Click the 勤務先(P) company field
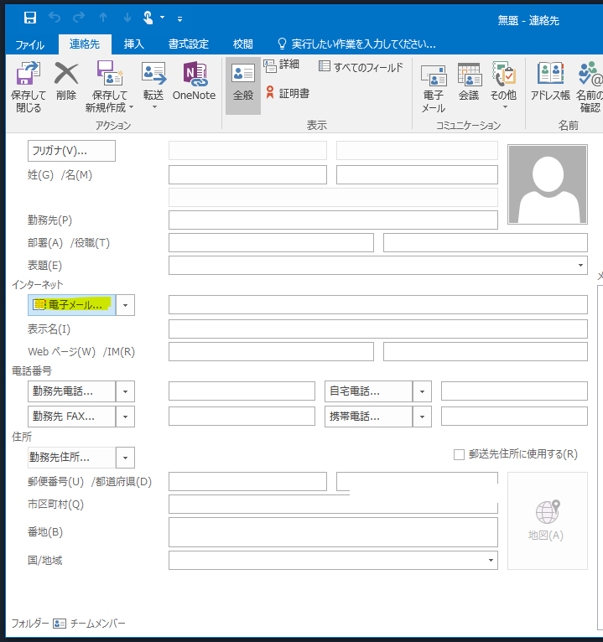 coord(333,220)
